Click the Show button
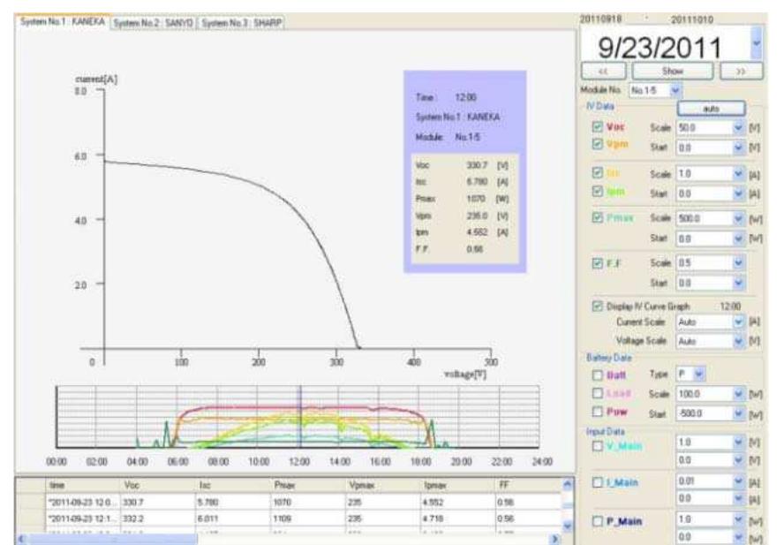Image resolution: width=784 pixels, height=545 pixels. tap(673, 71)
